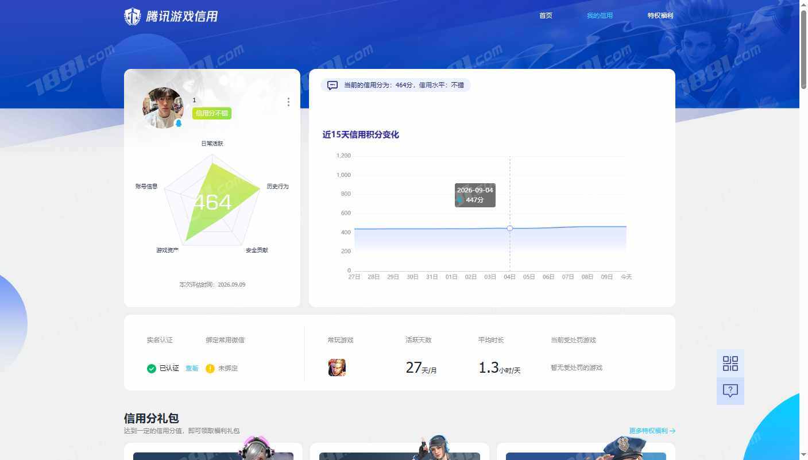Screen dimensions: 808x460
Task: Click the 历史行为 radar label
Action: [x=278, y=187]
